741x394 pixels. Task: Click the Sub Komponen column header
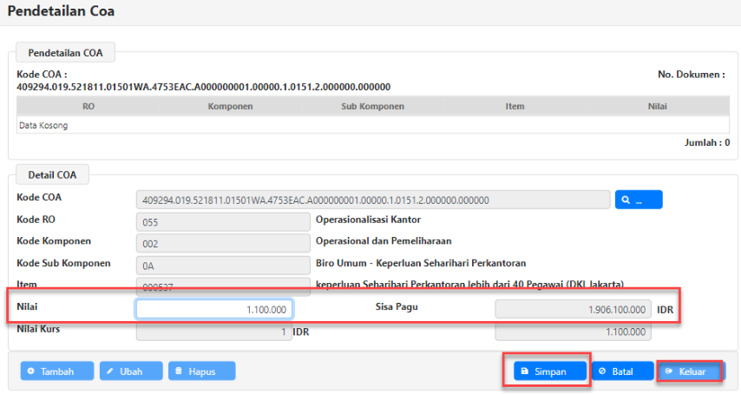coord(372,106)
